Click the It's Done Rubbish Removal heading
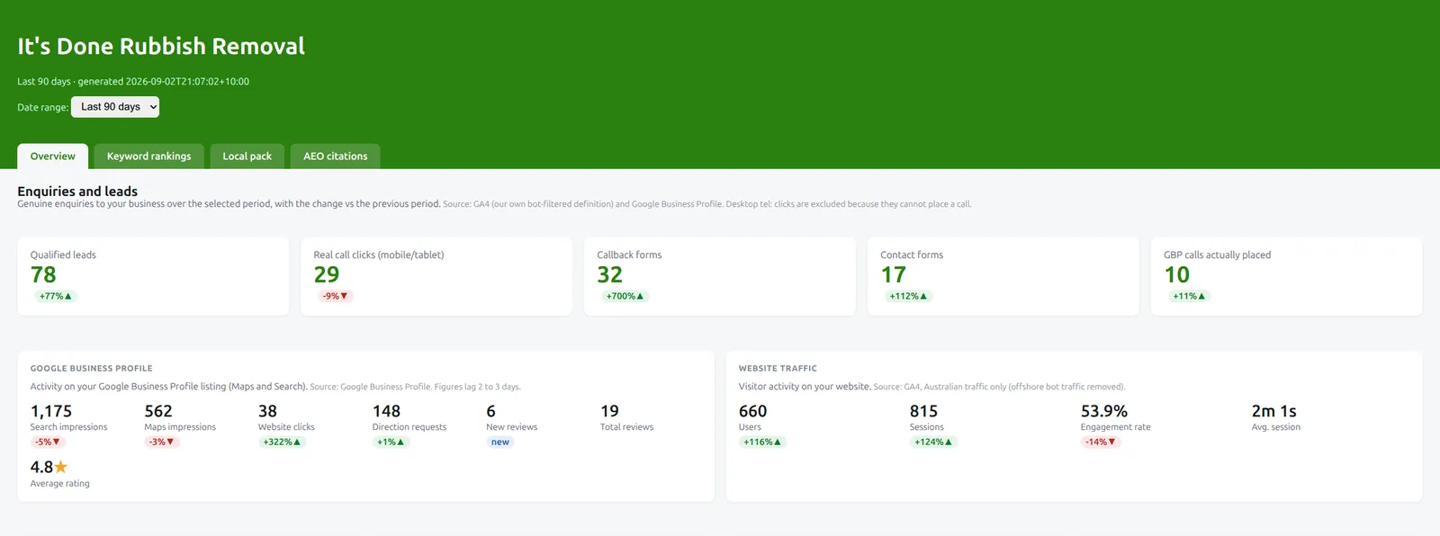This screenshot has height=536, width=1440. point(161,46)
